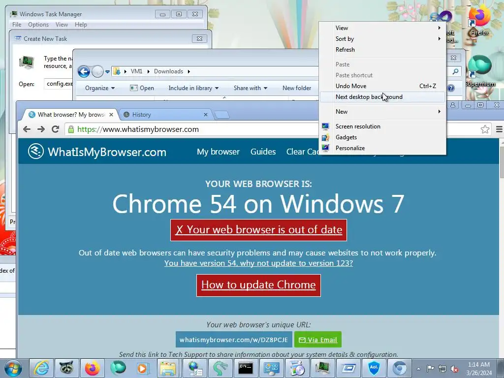Click New folder in Explorer toolbar
Image resolution: width=504 pixels, height=378 pixels.
click(x=297, y=88)
